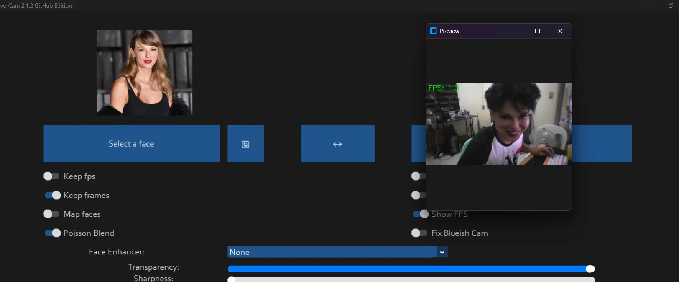Disable the Keep frames switch
679x282 pixels.
[53, 195]
